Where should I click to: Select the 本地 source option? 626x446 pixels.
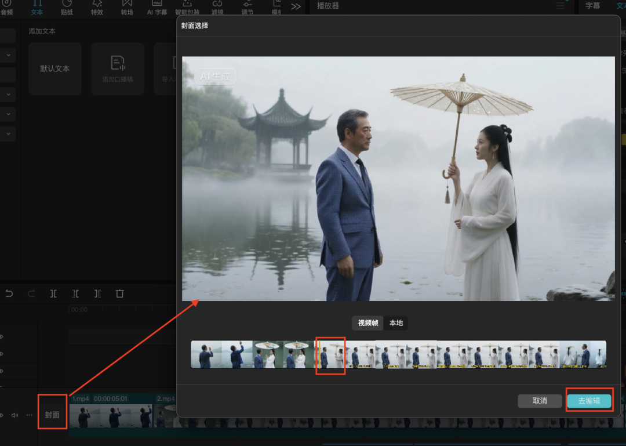pyautogui.click(x=396, y=323)
